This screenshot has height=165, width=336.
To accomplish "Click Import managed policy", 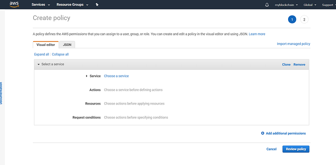I will coord(293,44).
